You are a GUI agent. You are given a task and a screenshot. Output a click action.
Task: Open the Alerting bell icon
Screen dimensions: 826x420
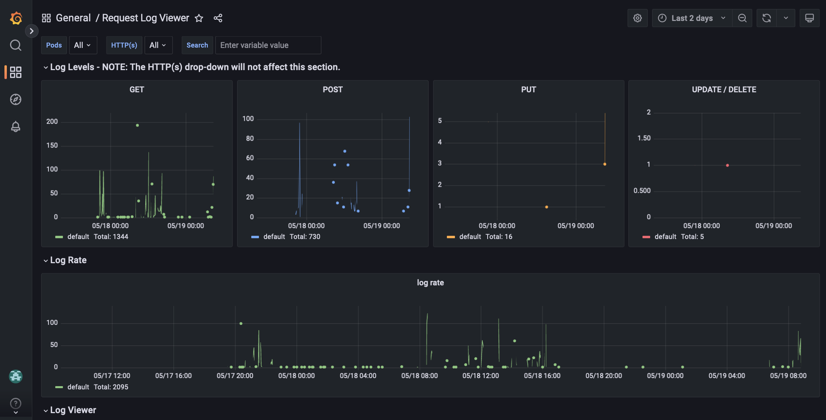click(x=16, y=127)
